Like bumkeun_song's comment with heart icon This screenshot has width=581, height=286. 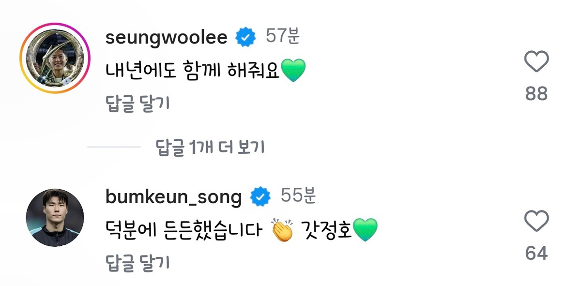point(536,222)
